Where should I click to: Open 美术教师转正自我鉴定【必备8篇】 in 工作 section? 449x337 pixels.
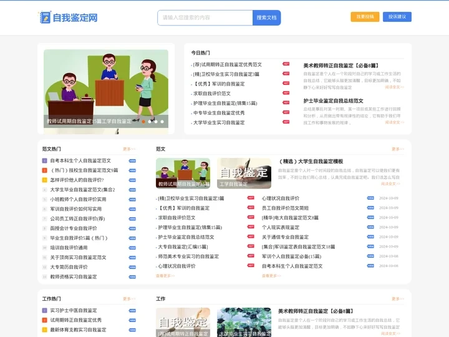316,311
